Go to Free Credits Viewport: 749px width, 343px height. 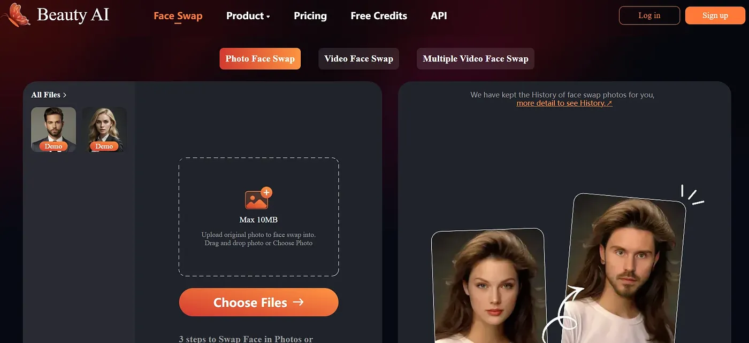(379, 16)
